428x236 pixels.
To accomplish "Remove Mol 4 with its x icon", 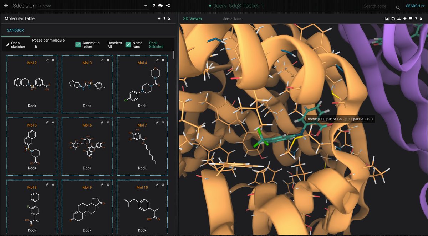I will click(x=163, y=60).
